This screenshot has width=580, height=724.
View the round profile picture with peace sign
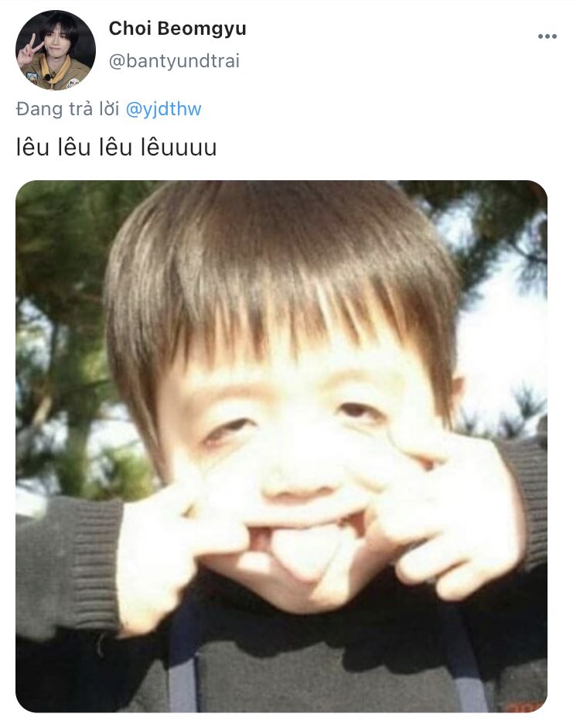pos(56,50)
